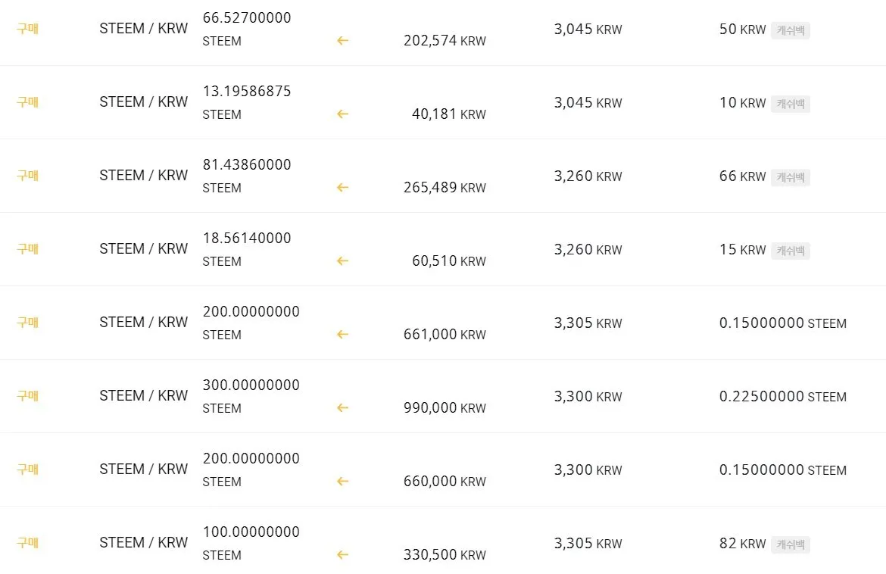
Task: Click the 202,574 KRW total amount
Action: coord(445,41)
